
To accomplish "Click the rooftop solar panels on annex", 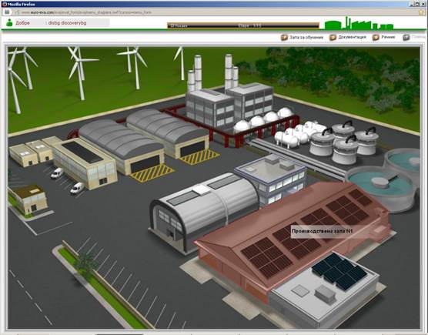I will click(339, 272).
